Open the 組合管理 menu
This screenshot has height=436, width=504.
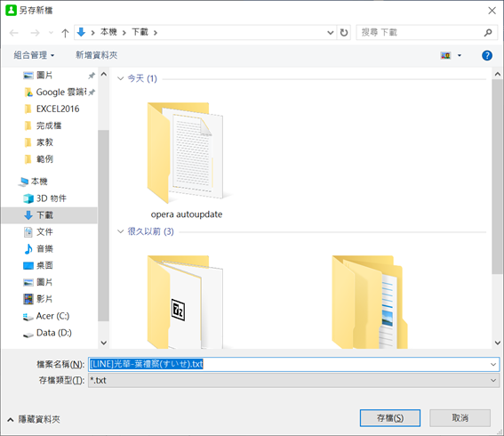click(34, 55)
